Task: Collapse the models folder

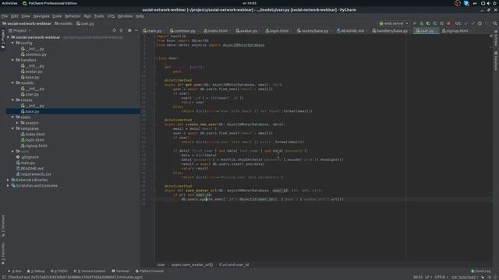Action: coord(12,83)
